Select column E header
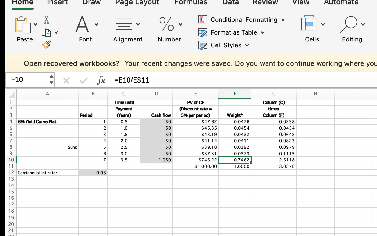Image resolution: width=377 pixels, height=236 pixels. 196,94
